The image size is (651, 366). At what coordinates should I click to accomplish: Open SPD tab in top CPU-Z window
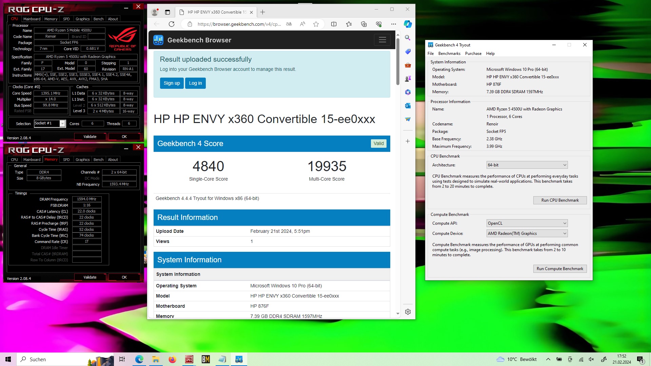coord(66,19)
